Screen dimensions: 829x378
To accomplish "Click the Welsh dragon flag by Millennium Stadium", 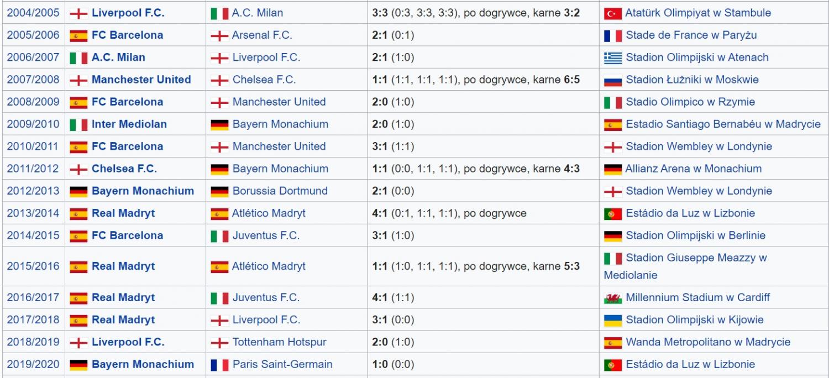I will click(613, 298).
